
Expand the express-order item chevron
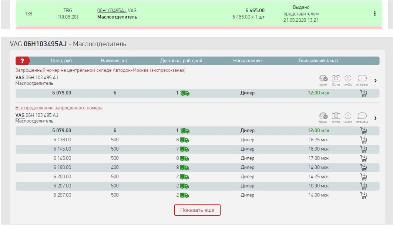[x=376, y=81]
